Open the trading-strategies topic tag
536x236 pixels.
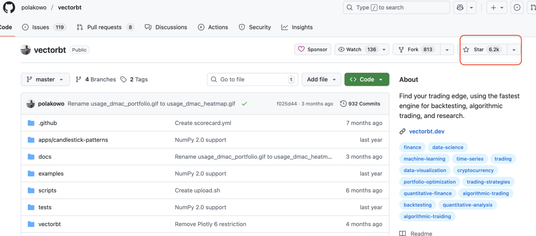tap(488, 181)
